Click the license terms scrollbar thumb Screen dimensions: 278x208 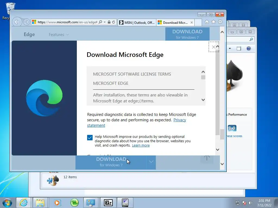(203, 77)
